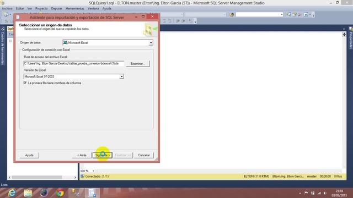Screen dimensions: 353x198
Task: Click the connection status icon beside Conectado
Action: [82, 176]
